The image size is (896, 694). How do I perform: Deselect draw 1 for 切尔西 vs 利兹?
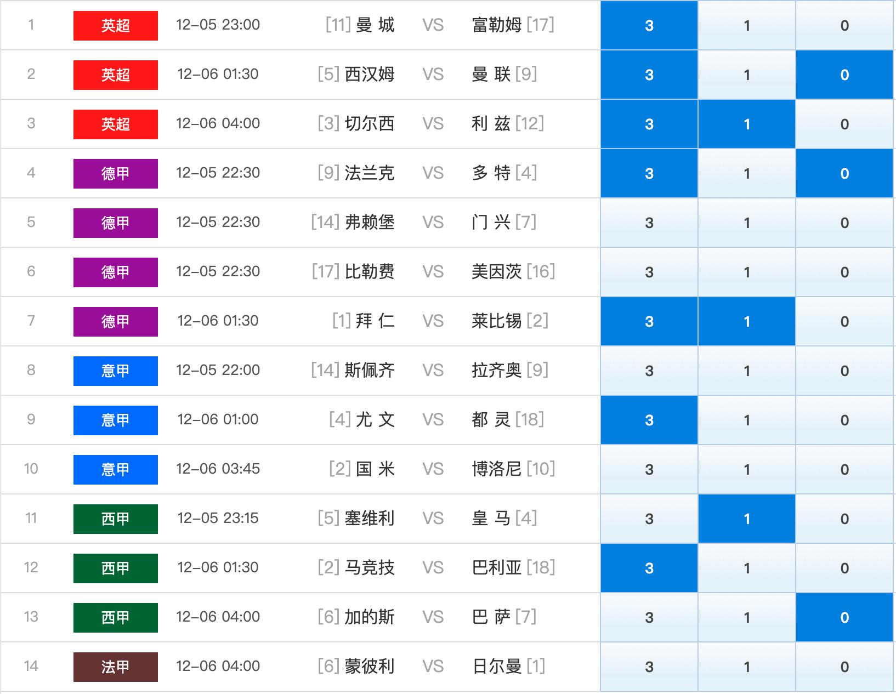(747, 124)
